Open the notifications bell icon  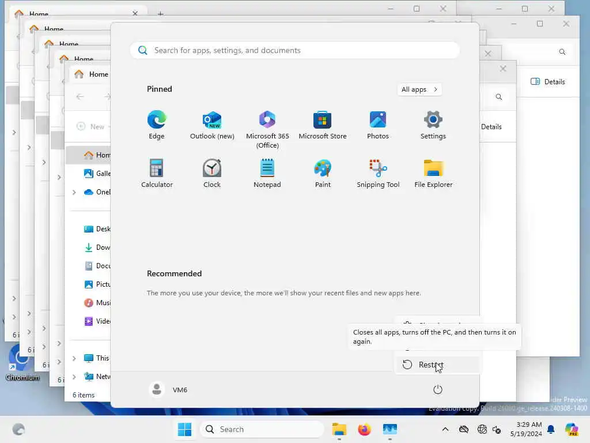(551, 429)
